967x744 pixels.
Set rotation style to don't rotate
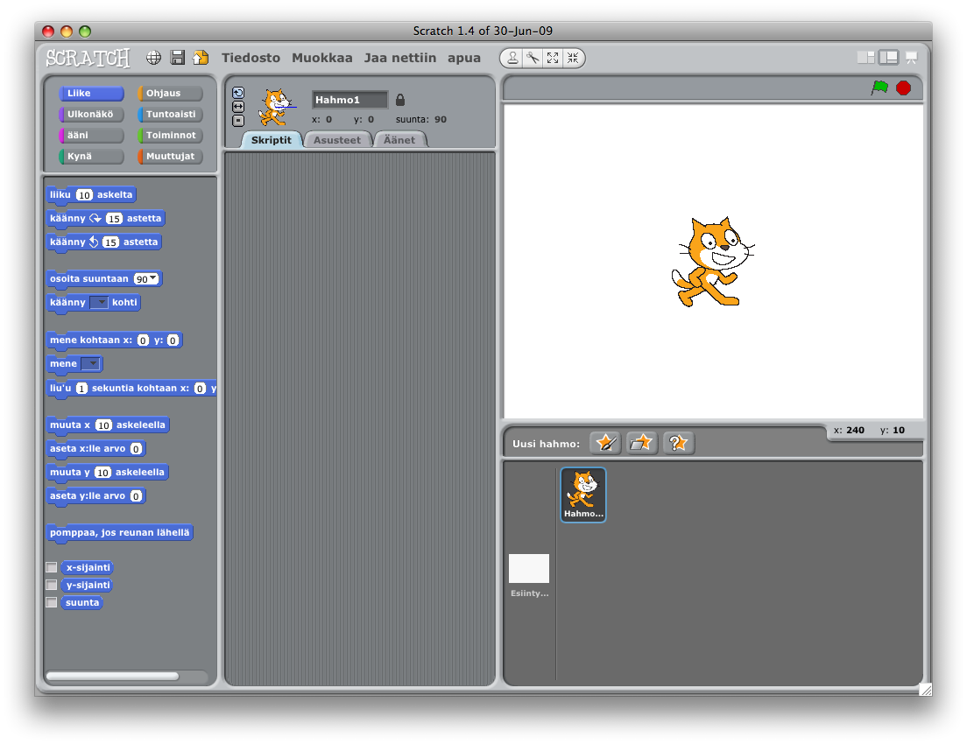point(238,121)
